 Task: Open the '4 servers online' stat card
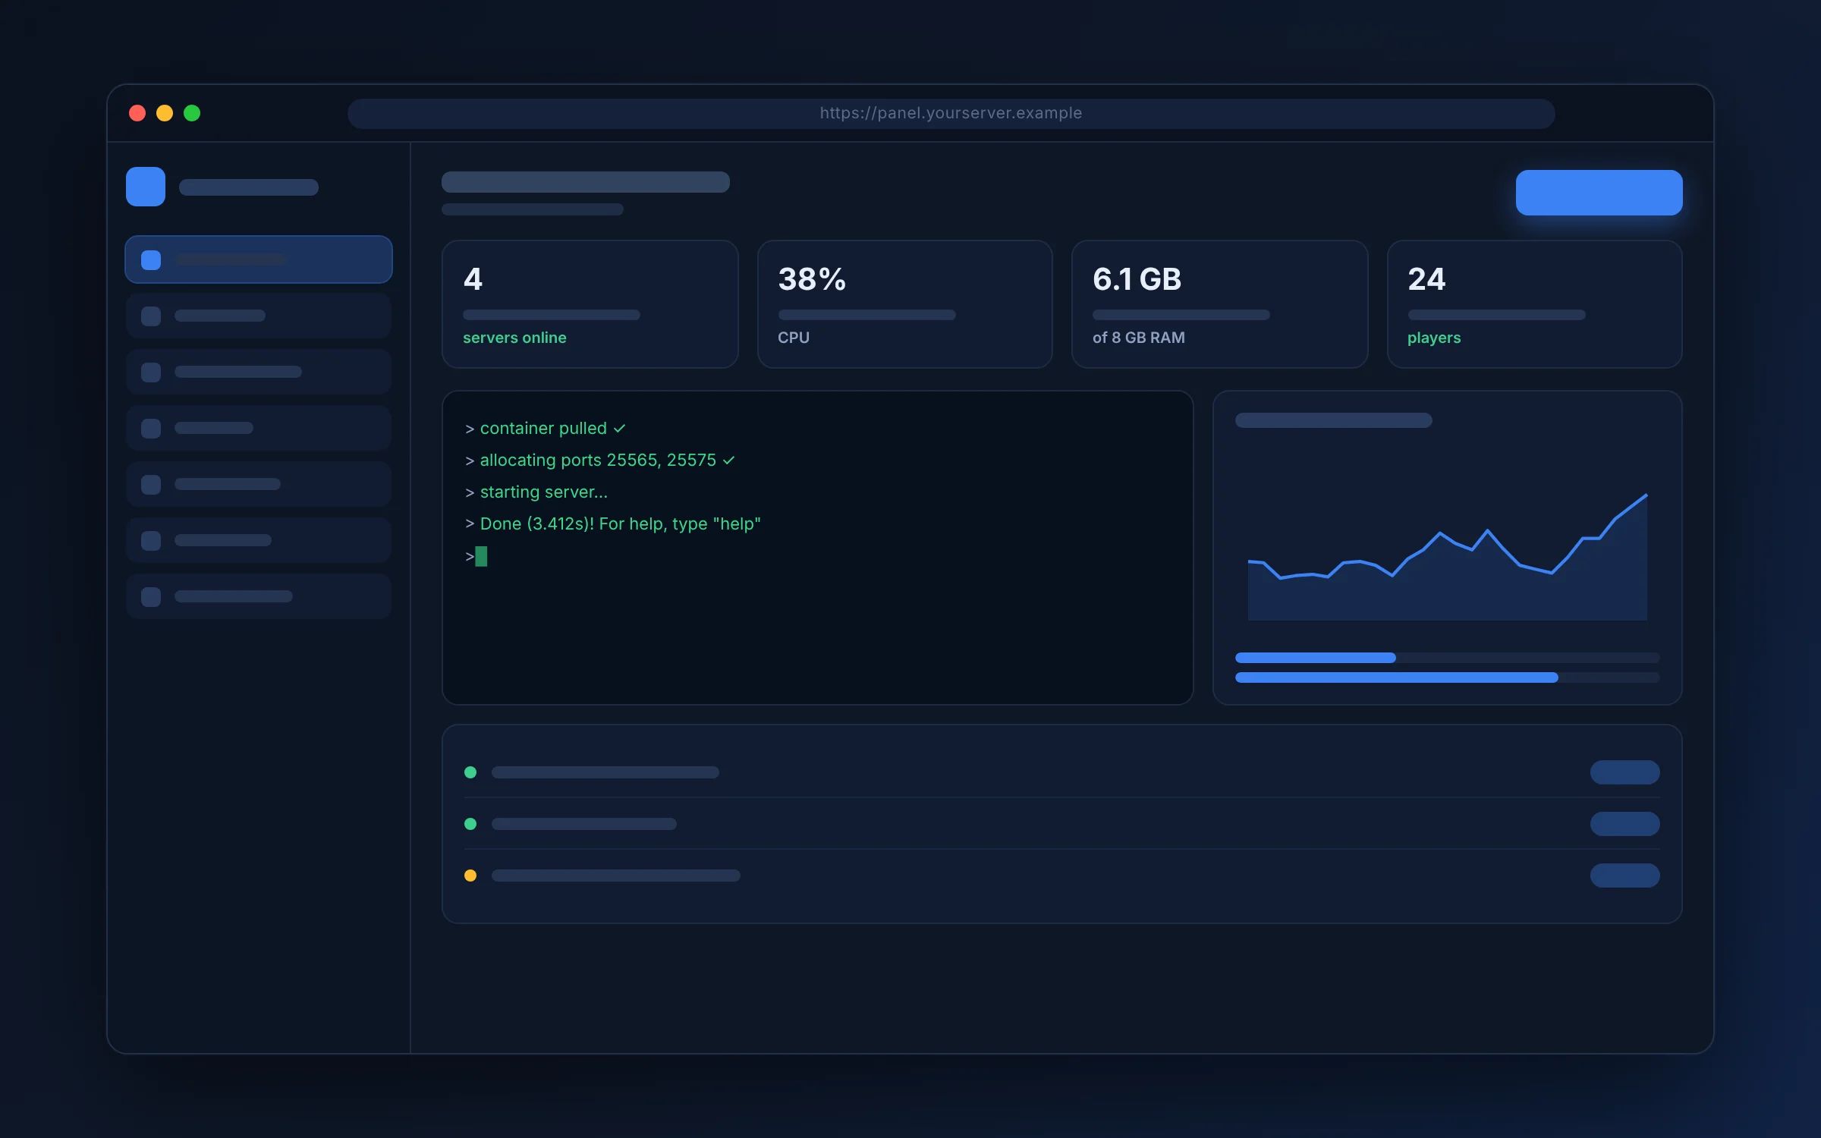click(x=590, y=304)
